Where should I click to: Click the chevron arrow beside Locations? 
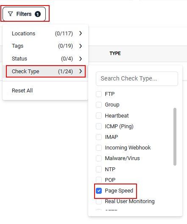[81, 33]
